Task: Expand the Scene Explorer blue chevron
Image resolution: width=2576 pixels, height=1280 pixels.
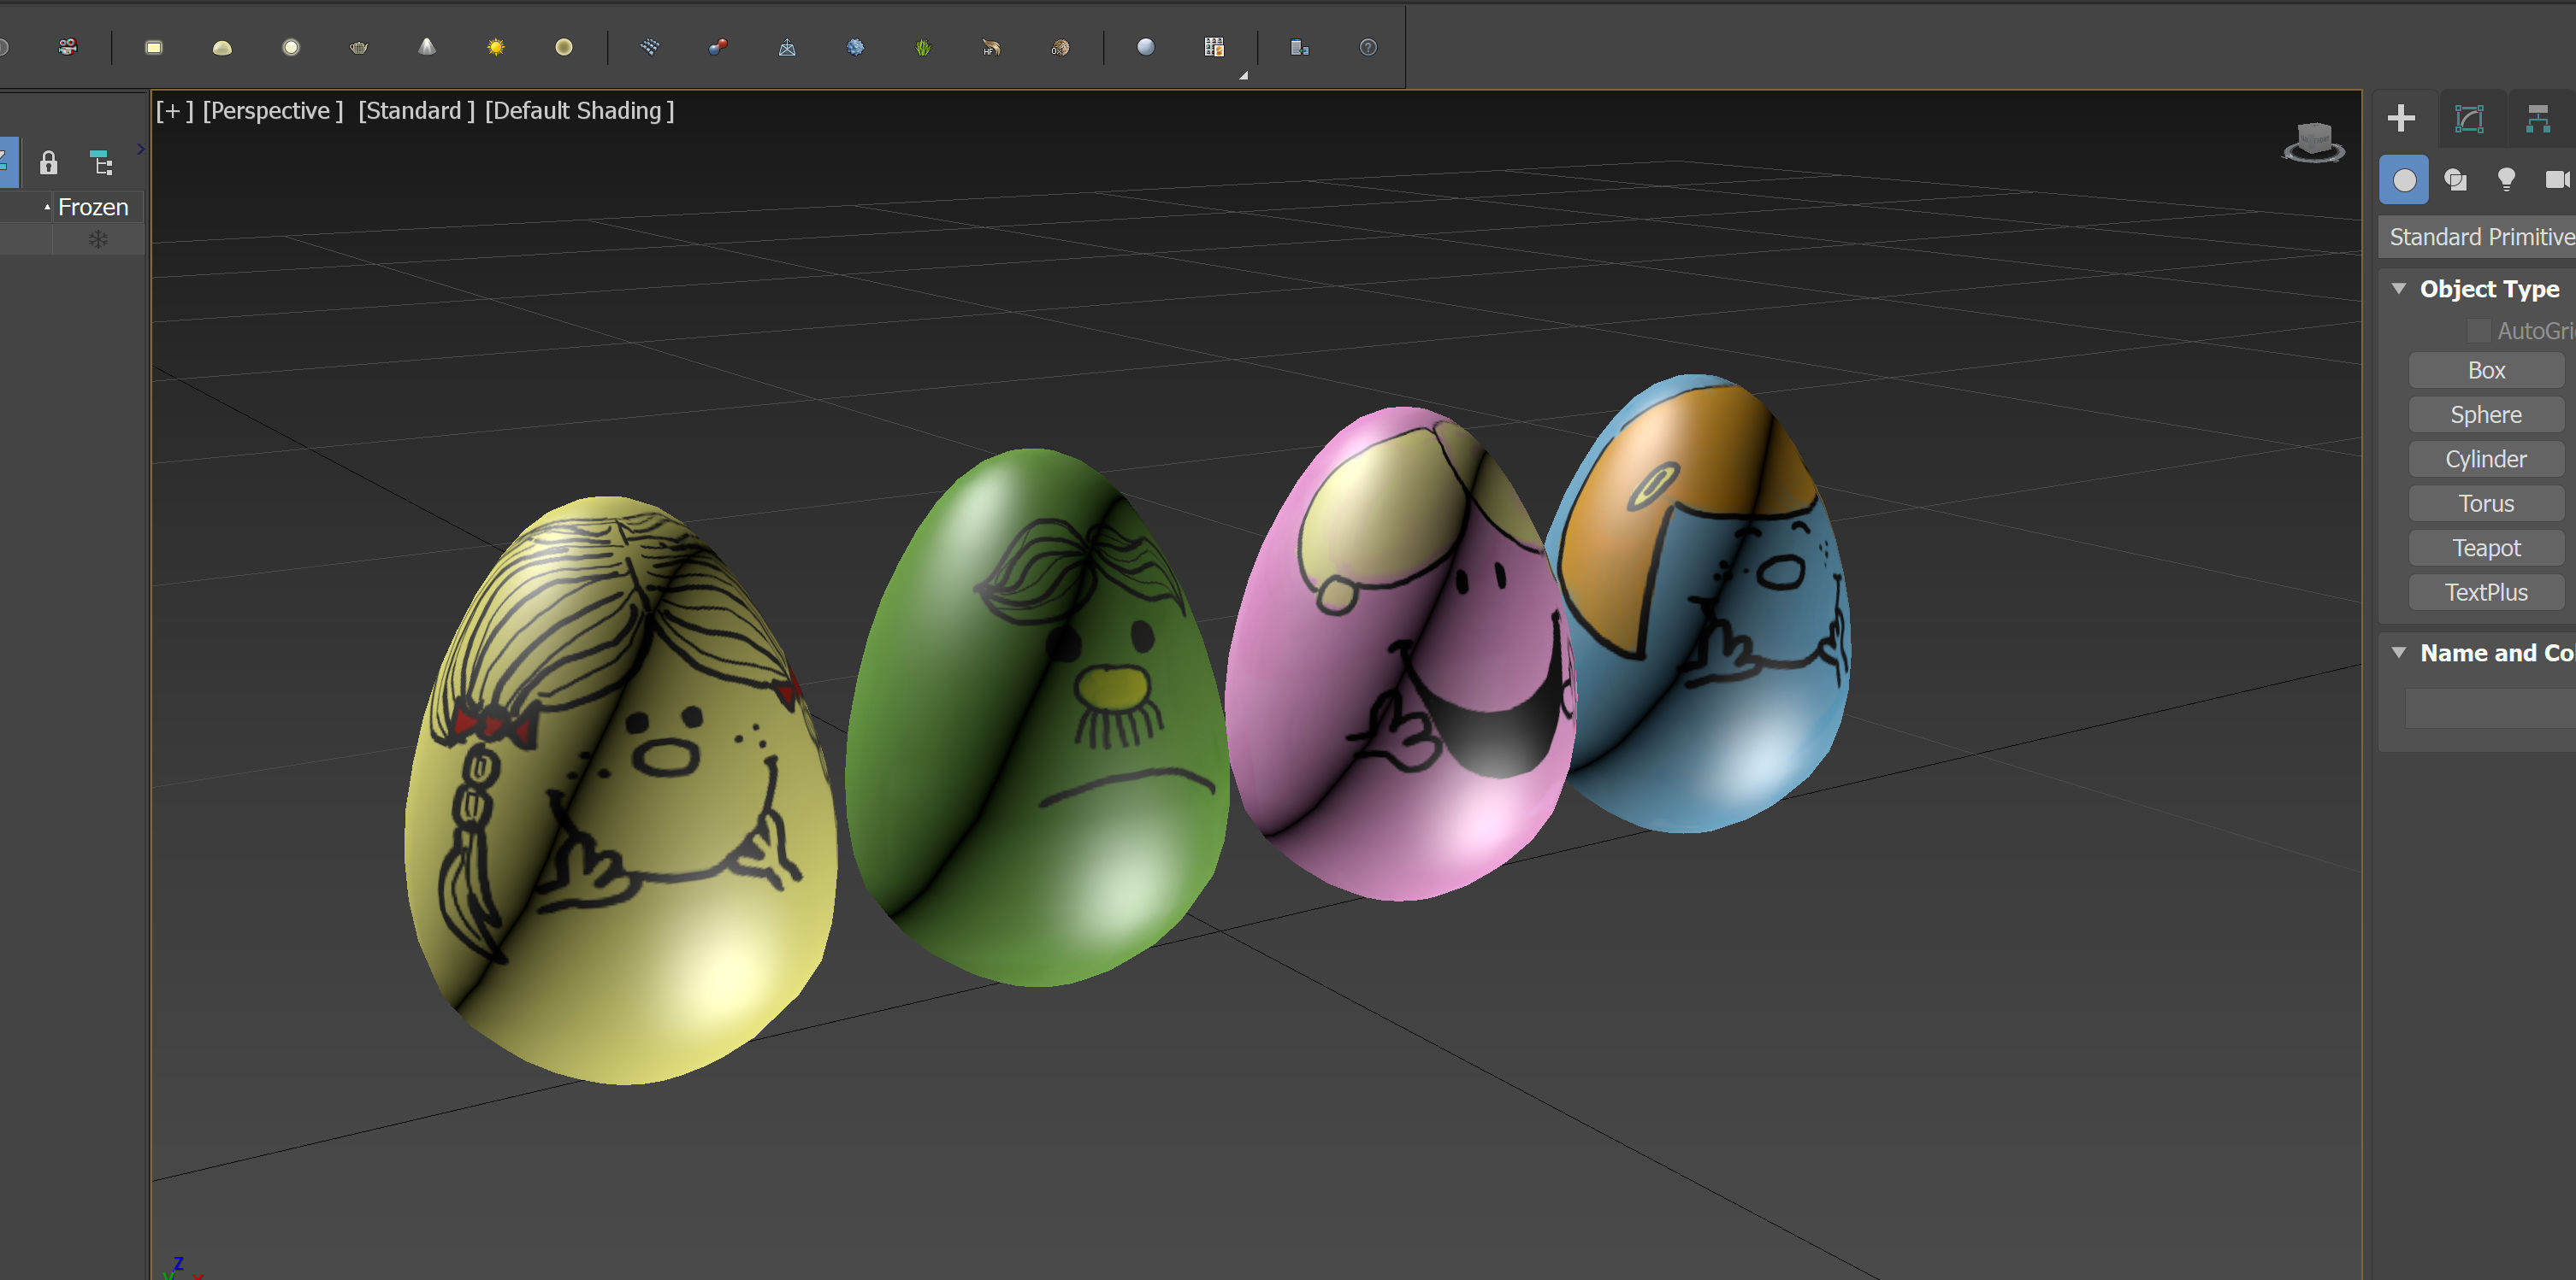Action: point(141,149)
